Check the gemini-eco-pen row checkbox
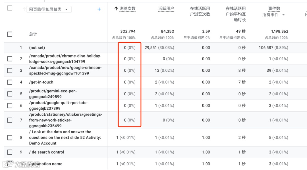Viewport: 307px width, 170px height. pyautogui.click(x=10, y=94)
